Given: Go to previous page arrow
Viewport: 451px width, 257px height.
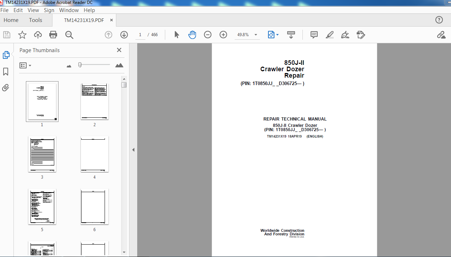Looking at the screenshot, I should (x=108, y=35).
